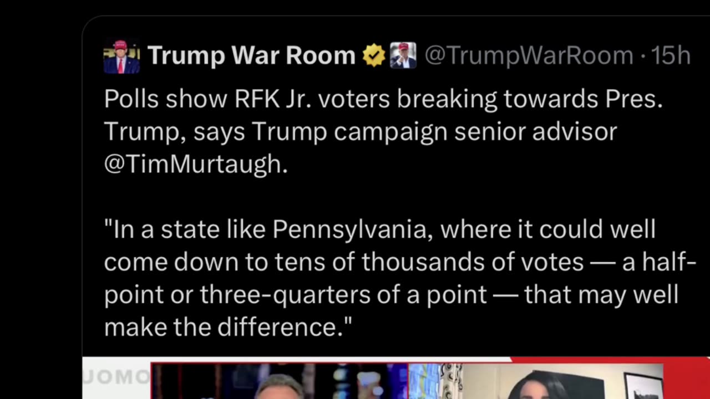Open the @TimMurtaugh mention link
The image size is (710, 399).
click(x=196, y=164)
